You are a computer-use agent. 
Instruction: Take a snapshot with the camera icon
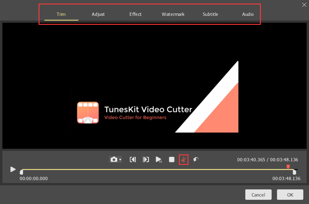point(114,159)
